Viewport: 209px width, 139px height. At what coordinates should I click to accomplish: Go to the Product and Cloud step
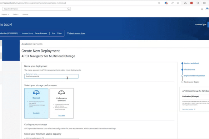tap(191, 63)
